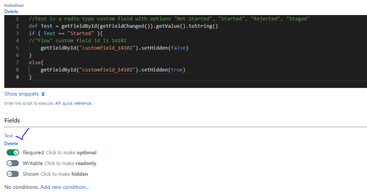Click the Fields section heading
The height and width of the screenshot is (194, 367).
click(12, 120)
